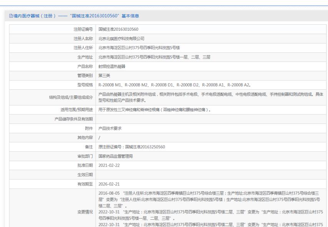
Task: Click the 产品名称 label
Action: 85,67
